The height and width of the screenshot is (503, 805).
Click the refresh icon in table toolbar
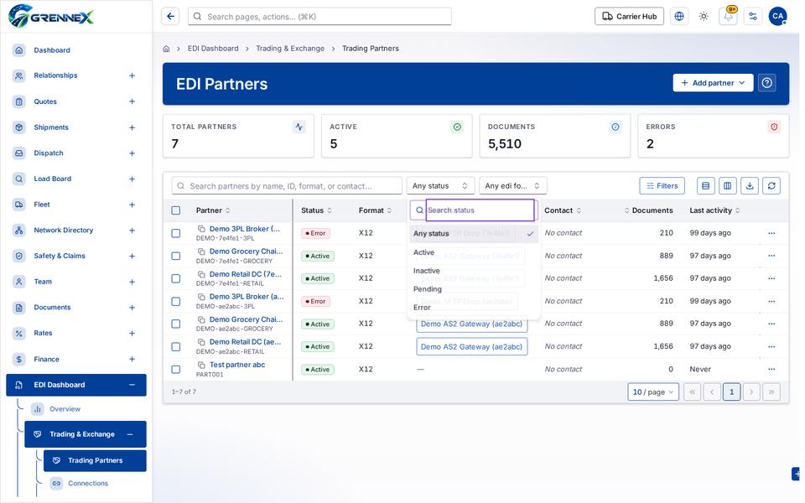click(771, 186)
